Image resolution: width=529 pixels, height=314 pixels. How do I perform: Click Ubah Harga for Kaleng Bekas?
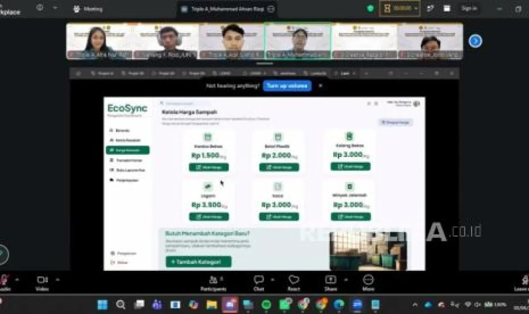350,167
